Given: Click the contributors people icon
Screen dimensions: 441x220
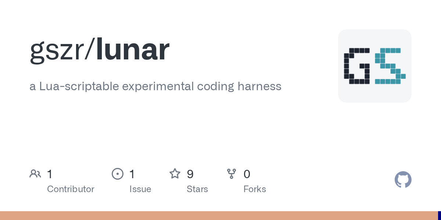Looking at the screenshot, I should (x=35, y=174).
